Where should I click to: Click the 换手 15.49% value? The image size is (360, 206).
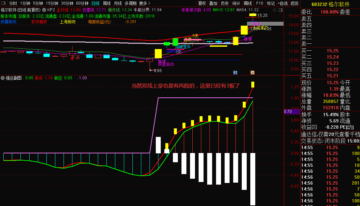coord(331,115)
